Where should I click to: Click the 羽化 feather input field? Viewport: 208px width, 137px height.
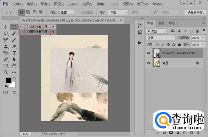66,12
